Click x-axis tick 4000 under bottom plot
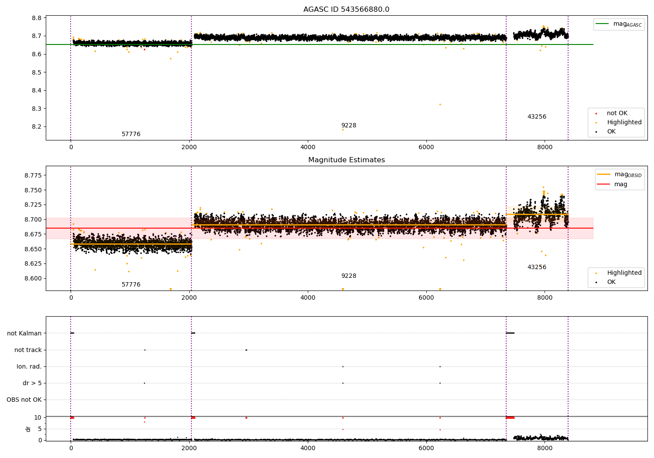 tap(308, 448)
